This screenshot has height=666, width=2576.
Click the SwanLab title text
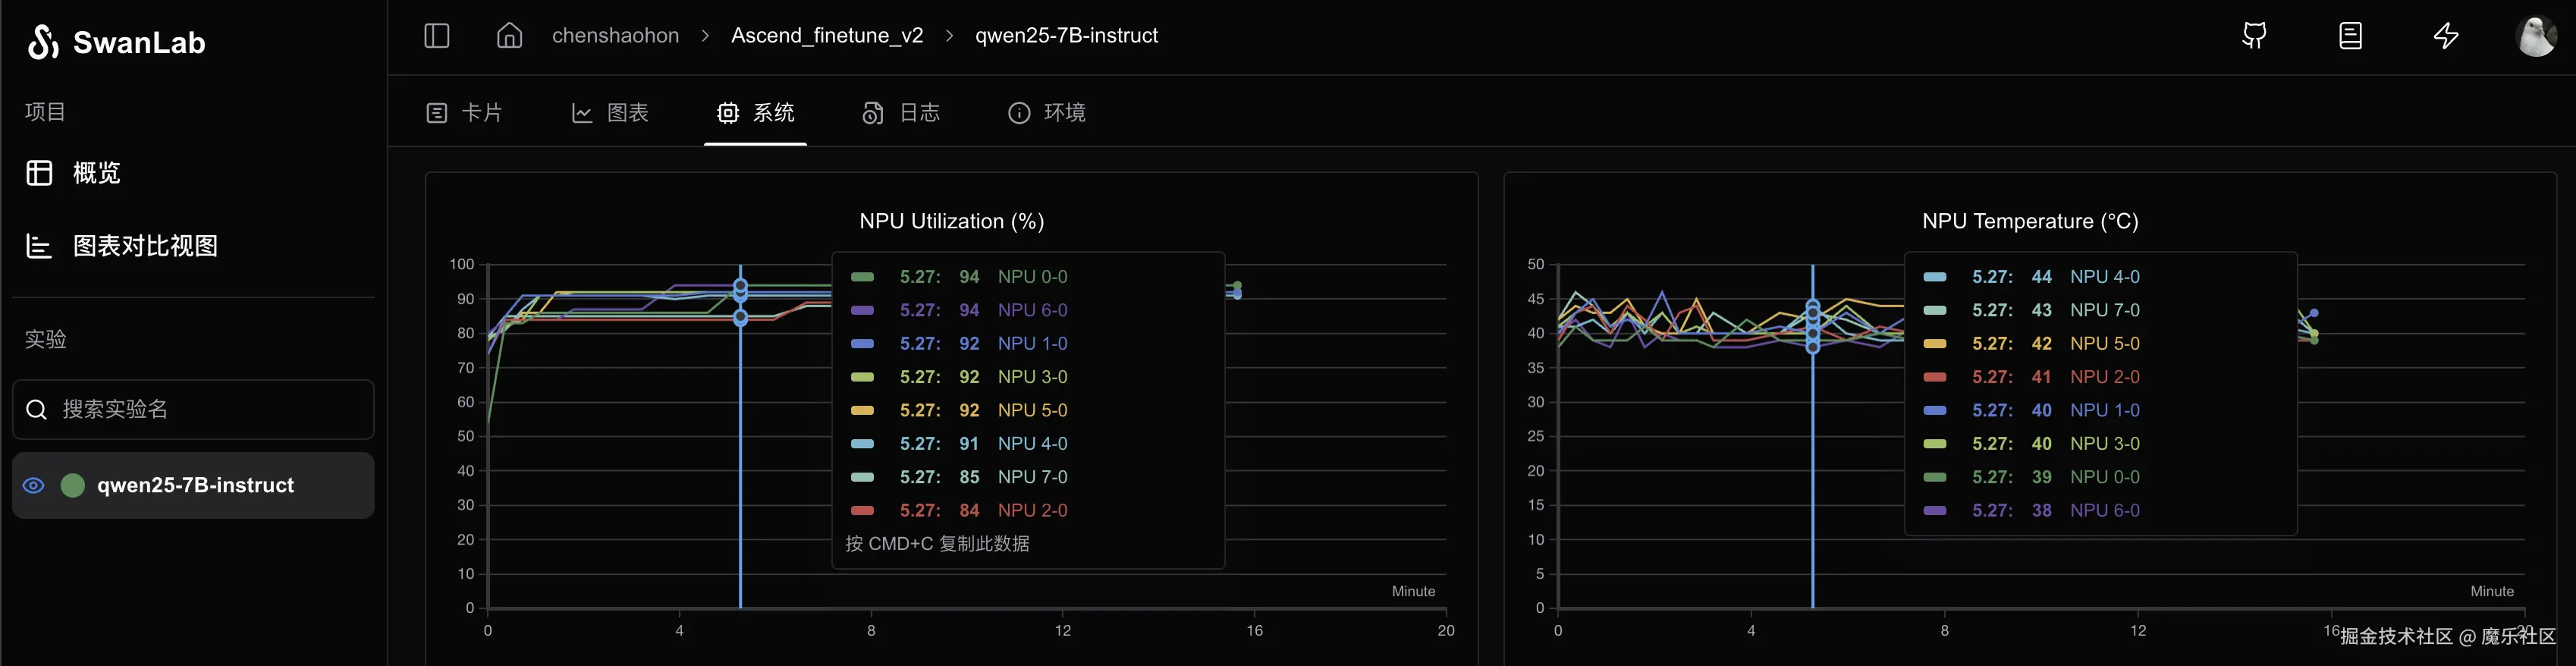[x=139, y=43]
